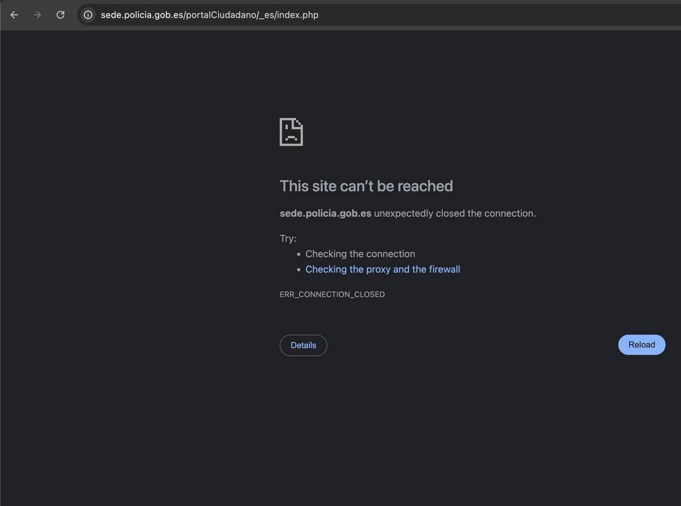Click 'This site can't be reached' heading

(x=366, y=186)
